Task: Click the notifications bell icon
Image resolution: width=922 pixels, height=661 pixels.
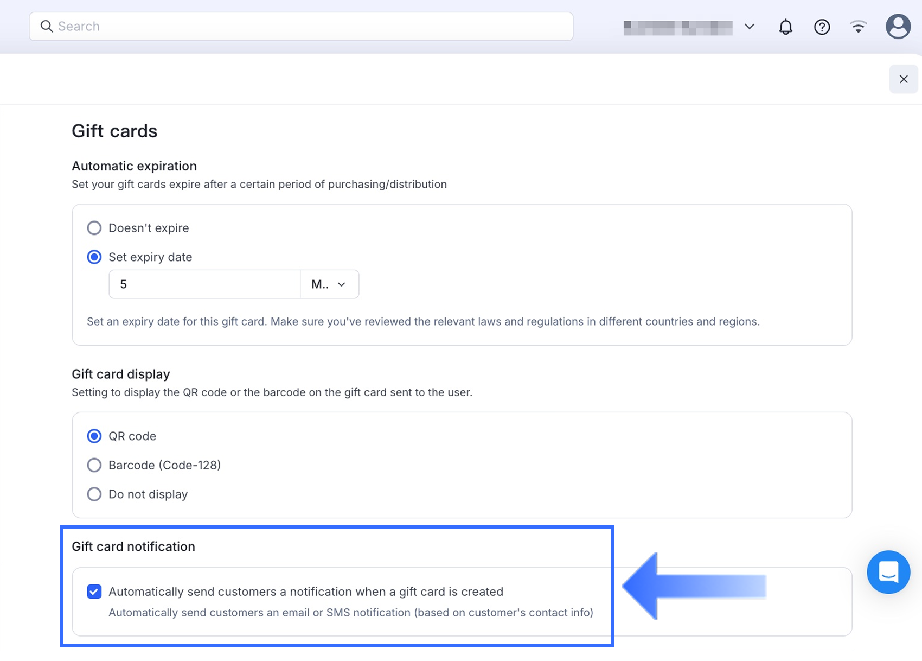Action: point(785,27)
